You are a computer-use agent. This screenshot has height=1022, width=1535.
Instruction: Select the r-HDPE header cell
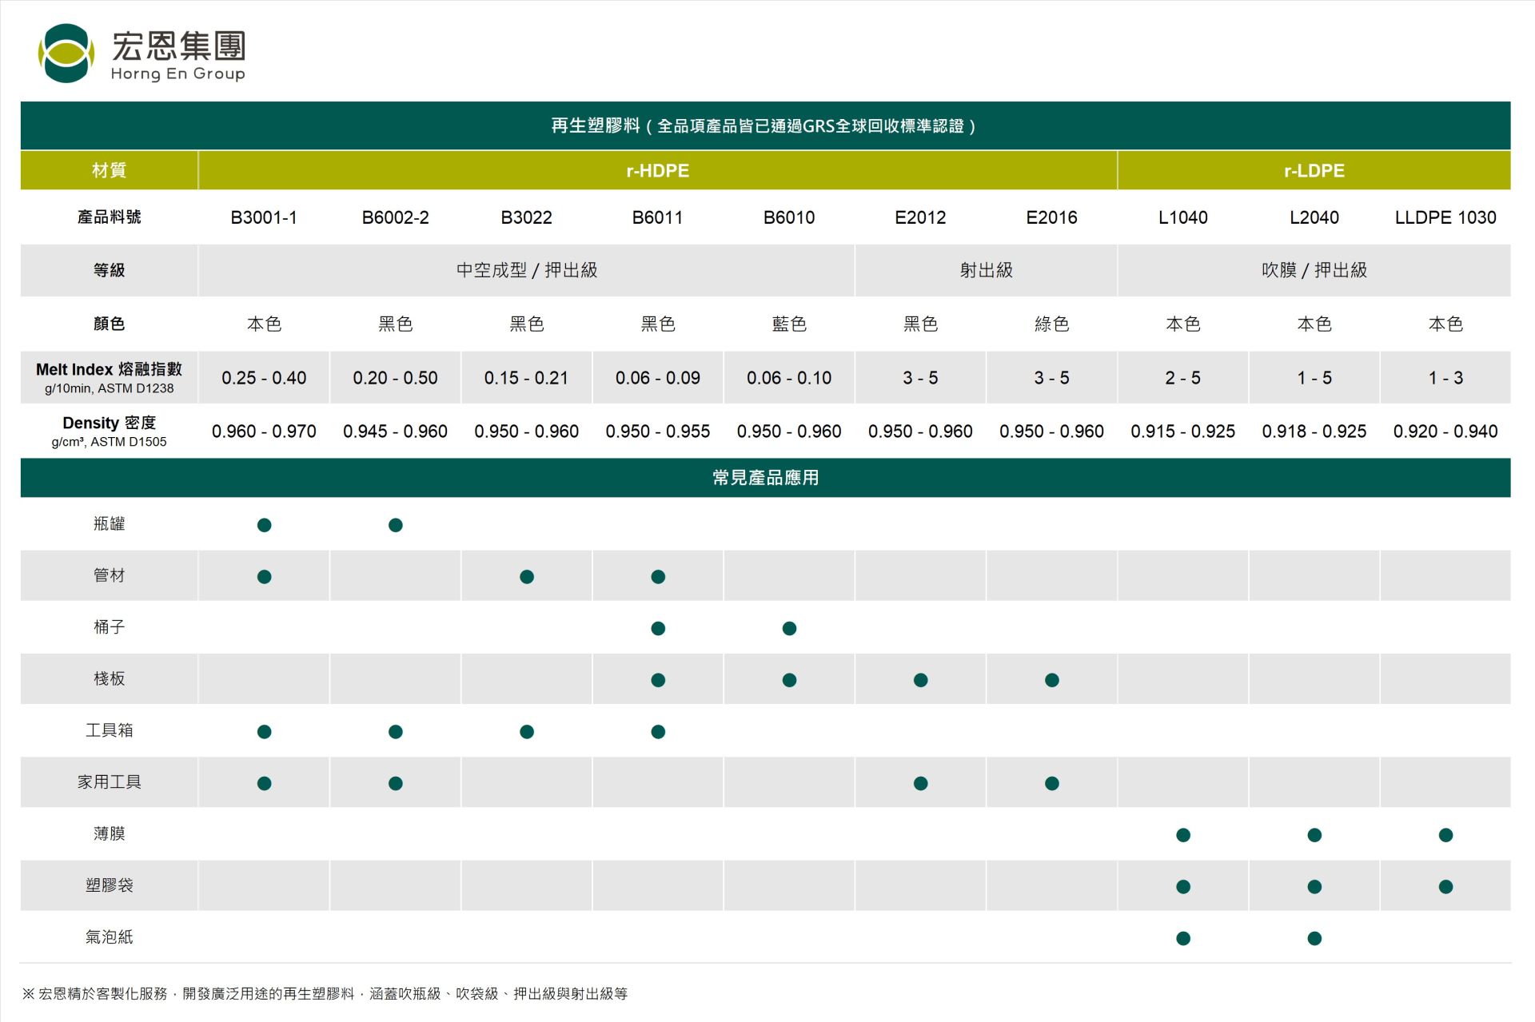tap(657, 170)
